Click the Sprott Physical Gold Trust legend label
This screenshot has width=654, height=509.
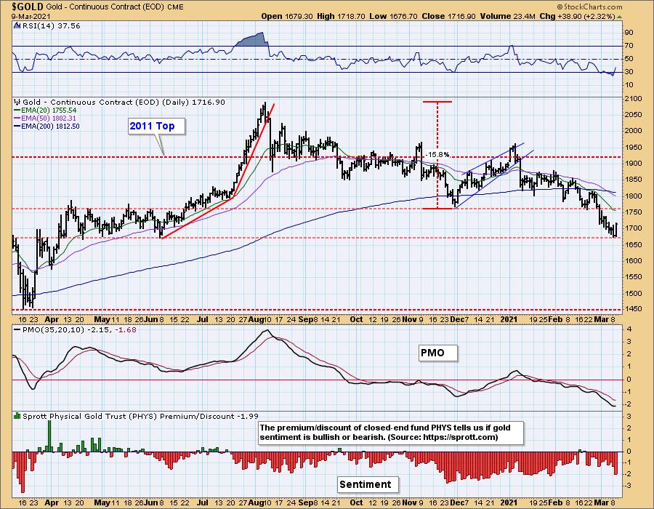140,417
